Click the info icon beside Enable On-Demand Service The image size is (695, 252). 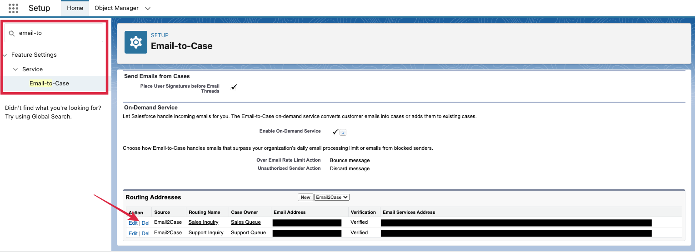click(343, 133)
